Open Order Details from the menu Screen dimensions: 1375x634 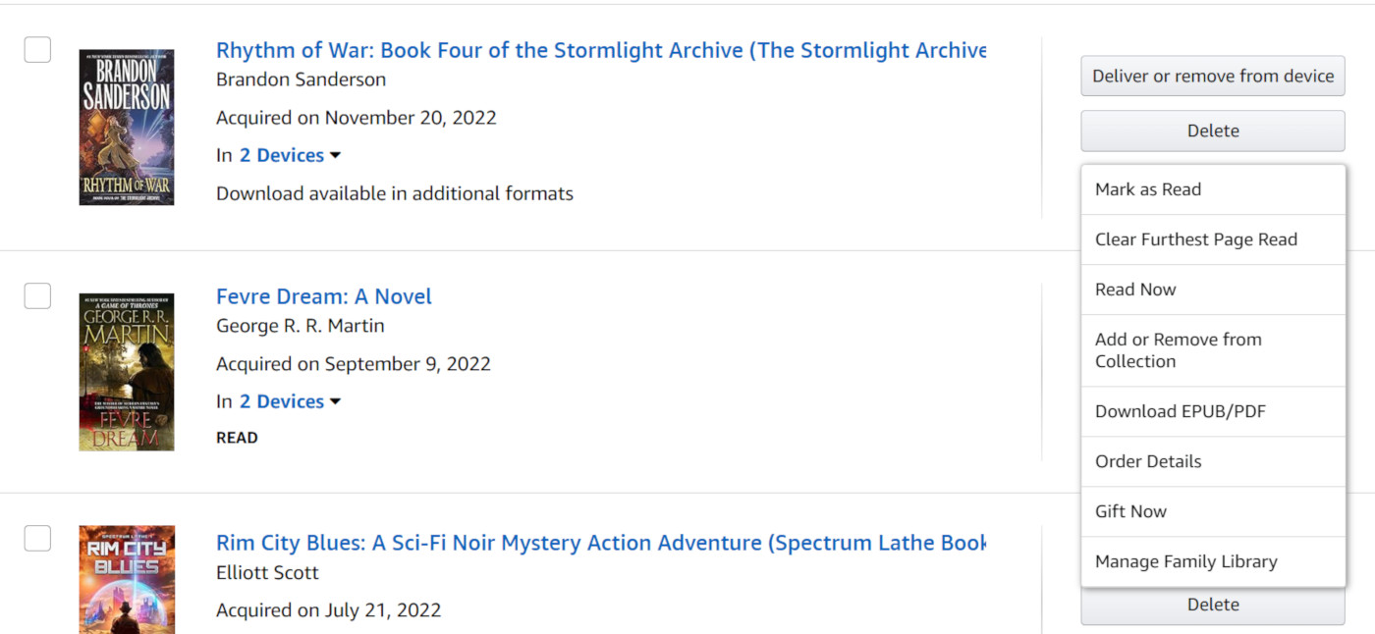coord(1148,461)
